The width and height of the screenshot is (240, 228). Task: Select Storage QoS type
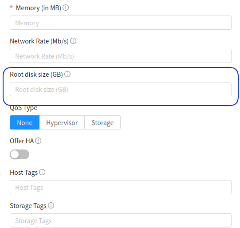click(x=102, y=122)
